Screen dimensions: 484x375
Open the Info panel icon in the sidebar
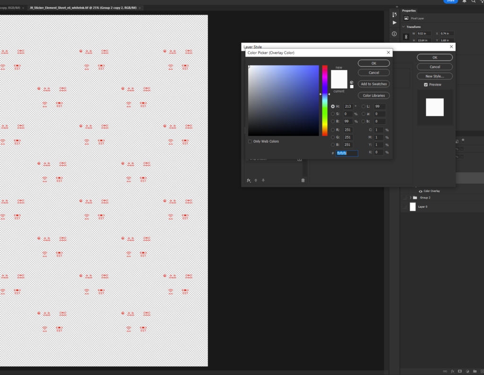point(394,34)
